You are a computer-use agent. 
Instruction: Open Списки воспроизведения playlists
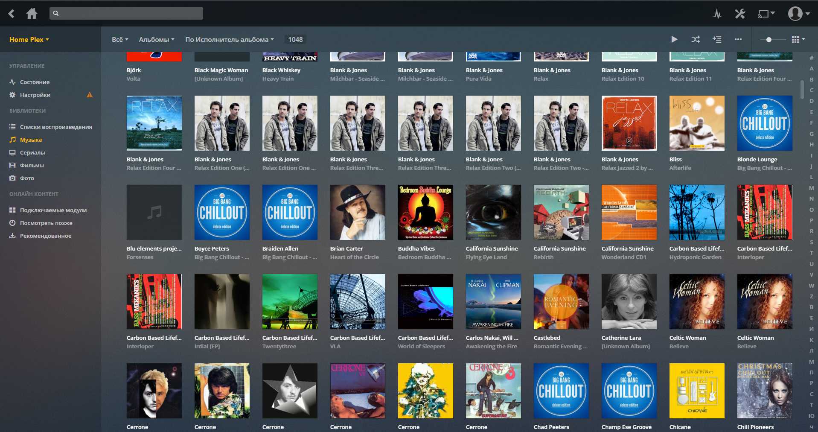pos(56,127)
